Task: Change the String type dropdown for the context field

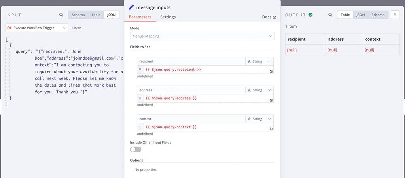Action: pos(259,119)
